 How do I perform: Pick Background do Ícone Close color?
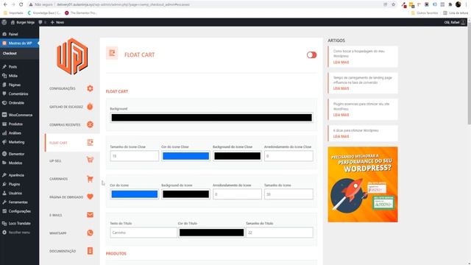tap(237, 156)
